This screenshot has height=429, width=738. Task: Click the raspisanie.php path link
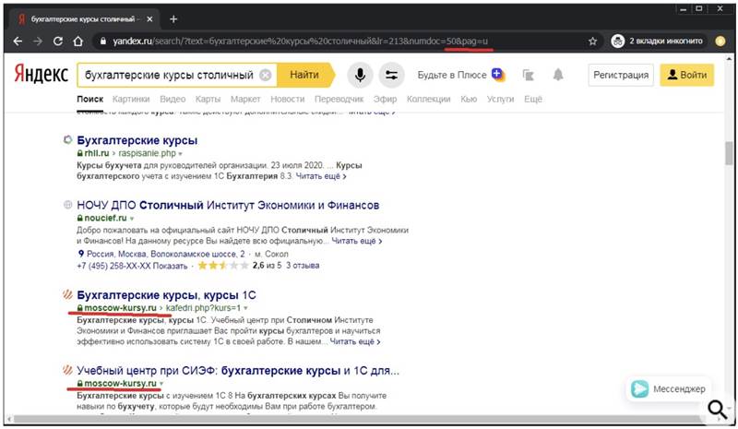(x=147, y=153)
